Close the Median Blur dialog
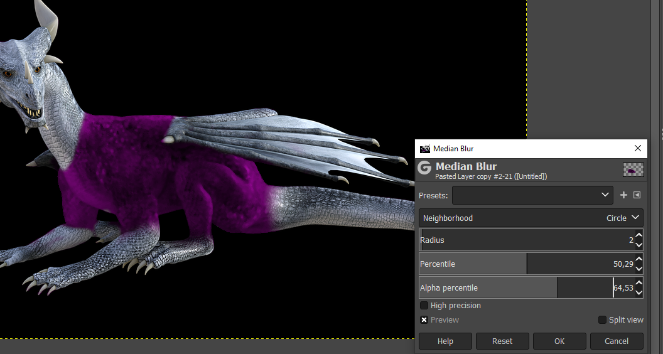 [638, 149]
